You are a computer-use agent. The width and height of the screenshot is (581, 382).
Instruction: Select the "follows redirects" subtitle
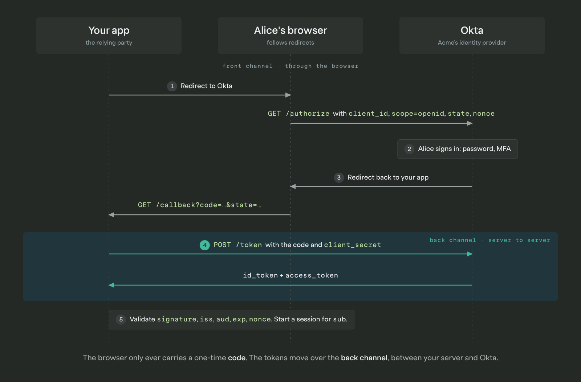click(290, 43)
